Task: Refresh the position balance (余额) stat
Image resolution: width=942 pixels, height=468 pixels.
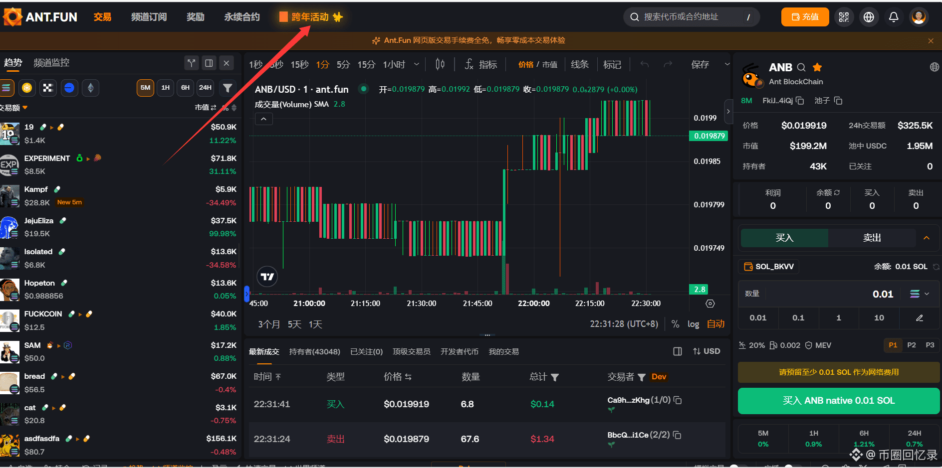Action: click(x=837, y=192)
